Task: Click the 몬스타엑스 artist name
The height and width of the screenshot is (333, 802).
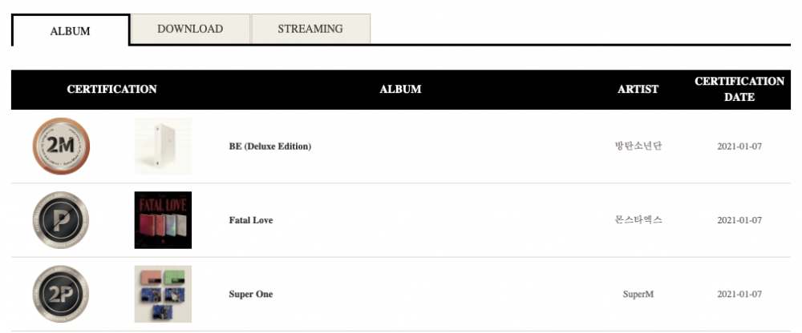Action: coord(638,220)
